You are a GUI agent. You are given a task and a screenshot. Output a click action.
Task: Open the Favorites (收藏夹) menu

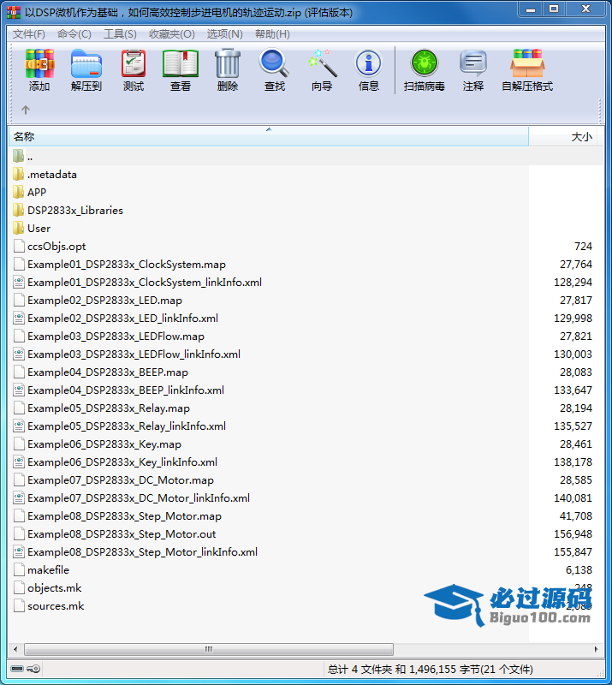pos(172,34)
